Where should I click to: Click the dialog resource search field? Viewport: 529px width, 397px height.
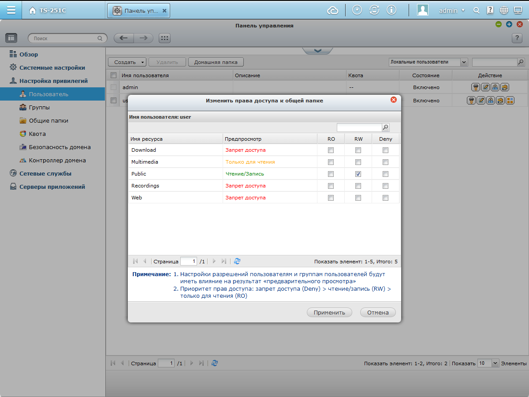click(x=359, y=127)
